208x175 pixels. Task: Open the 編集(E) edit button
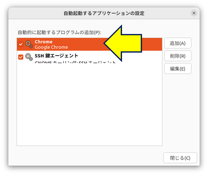coord(178,69)
